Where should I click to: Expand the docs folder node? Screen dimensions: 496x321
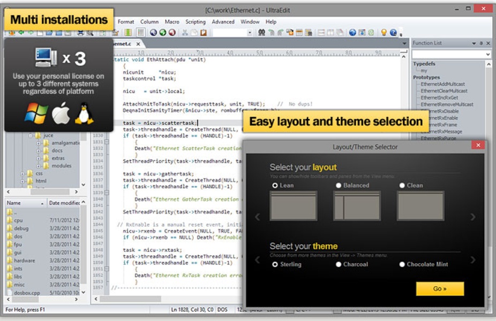coord(39,151)
